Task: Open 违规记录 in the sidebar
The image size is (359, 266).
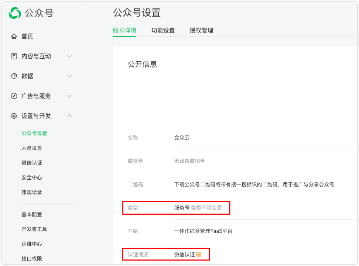Action: (32, 192)
